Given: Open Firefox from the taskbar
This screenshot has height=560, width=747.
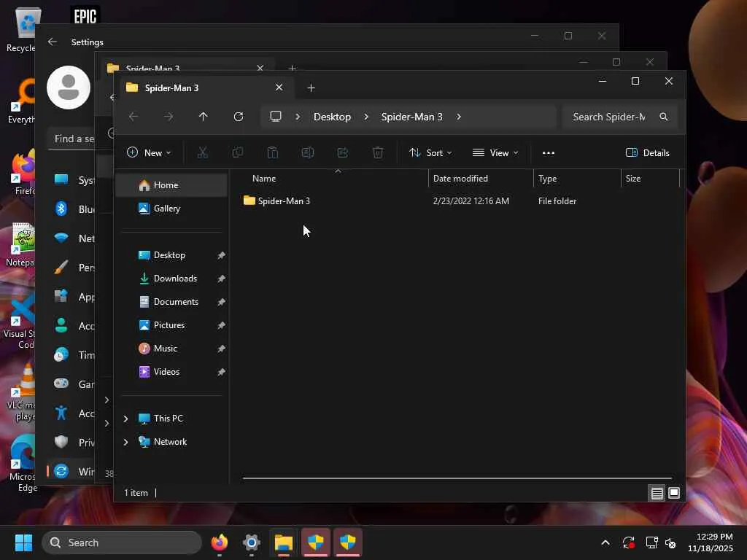Looking at the screenshot, I should [220, 542].
